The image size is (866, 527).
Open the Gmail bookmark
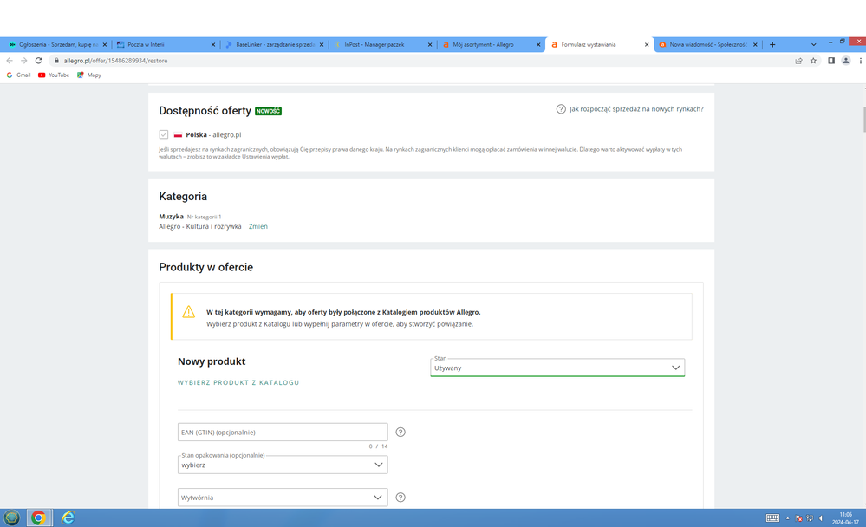pyautogui.click(x=18, y=75)
